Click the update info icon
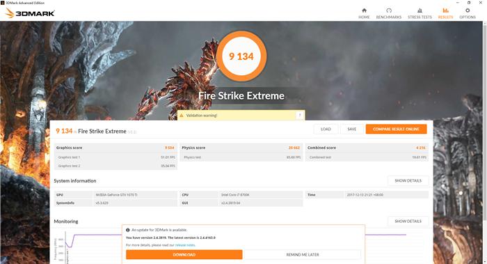 click(x=127, y=230)
